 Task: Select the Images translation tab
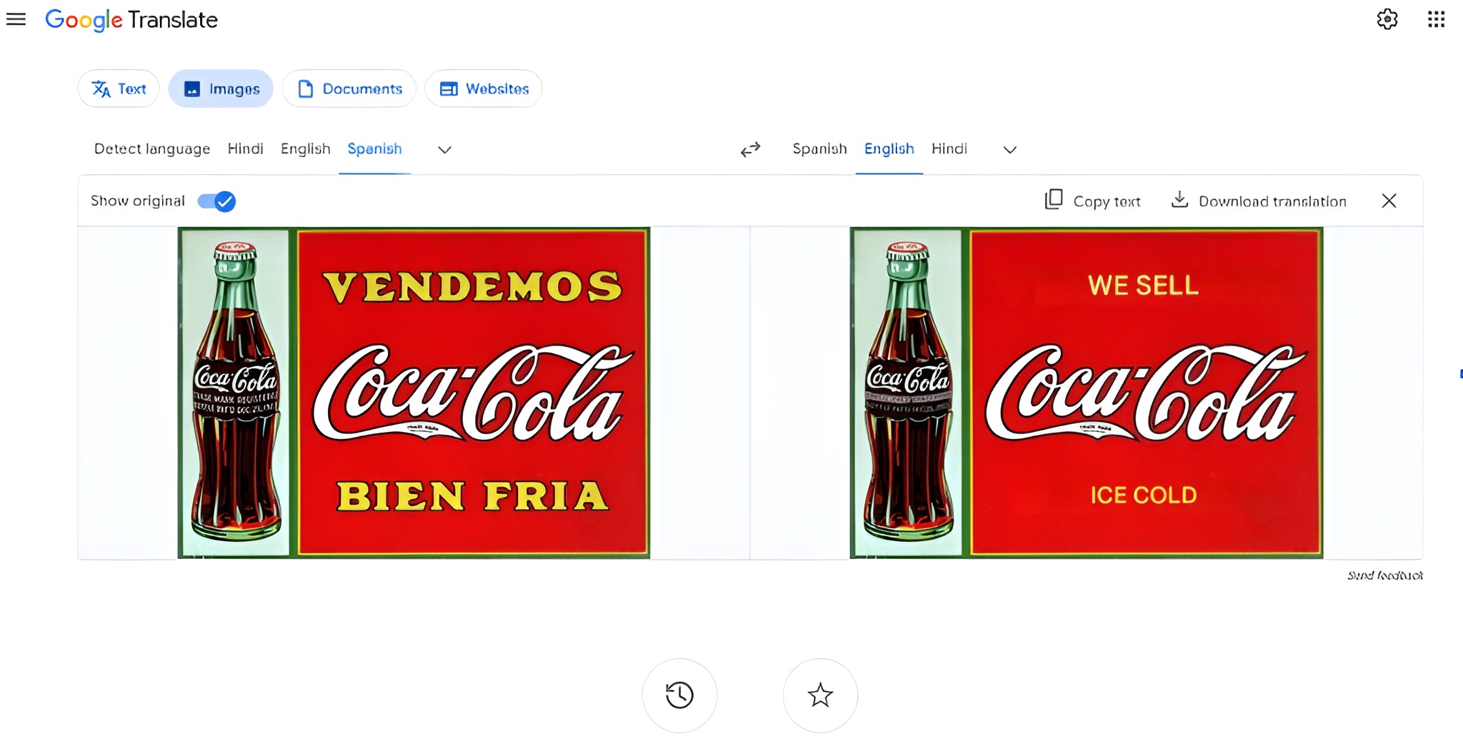pyautogui.click(x=221, y=89)
